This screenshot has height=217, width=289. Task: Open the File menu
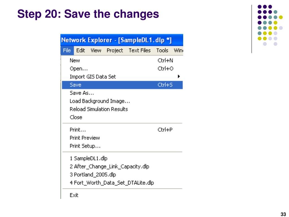tap(67, 50)
